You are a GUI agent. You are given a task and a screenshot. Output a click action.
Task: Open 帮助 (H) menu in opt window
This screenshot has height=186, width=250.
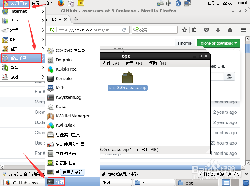[x=157, y=64]
